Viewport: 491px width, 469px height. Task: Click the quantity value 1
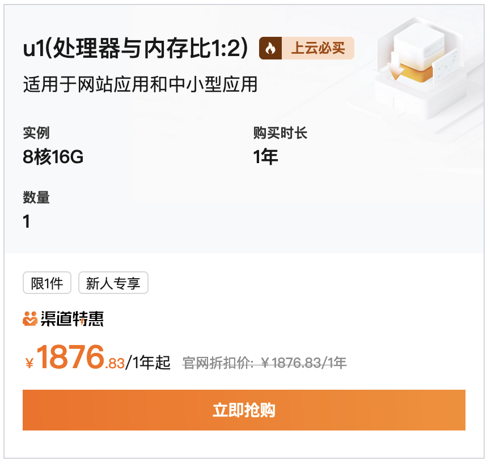point(27,221)
